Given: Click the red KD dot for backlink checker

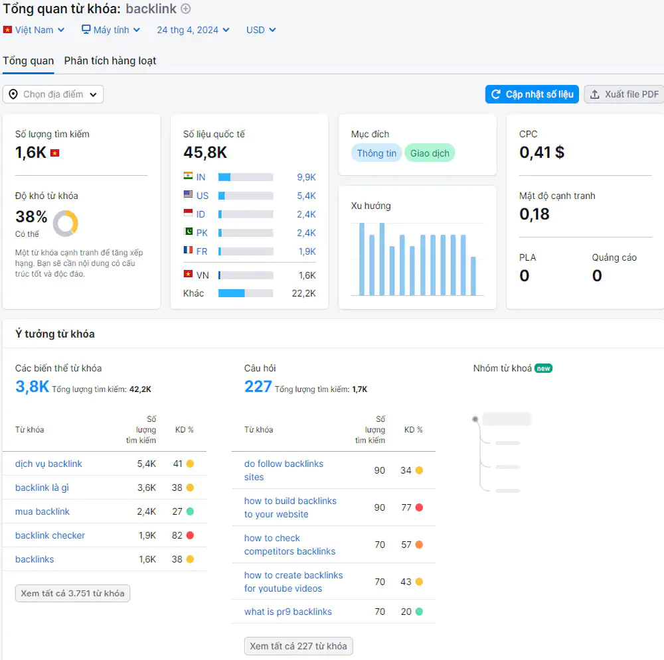Looking at the screenshot, I should pos(190,535).
